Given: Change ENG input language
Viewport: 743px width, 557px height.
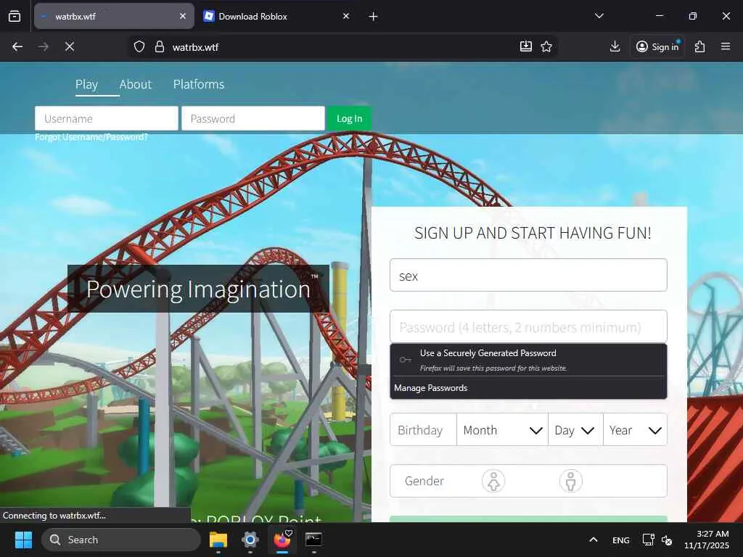Looking at the screenshot, I should tap(621, 540).
